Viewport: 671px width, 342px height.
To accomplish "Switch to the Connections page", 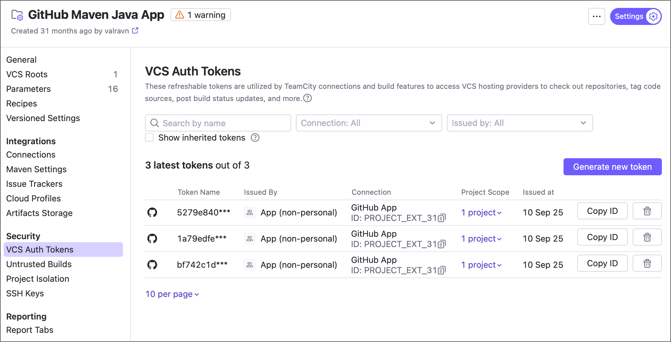I will coord(30,155).
